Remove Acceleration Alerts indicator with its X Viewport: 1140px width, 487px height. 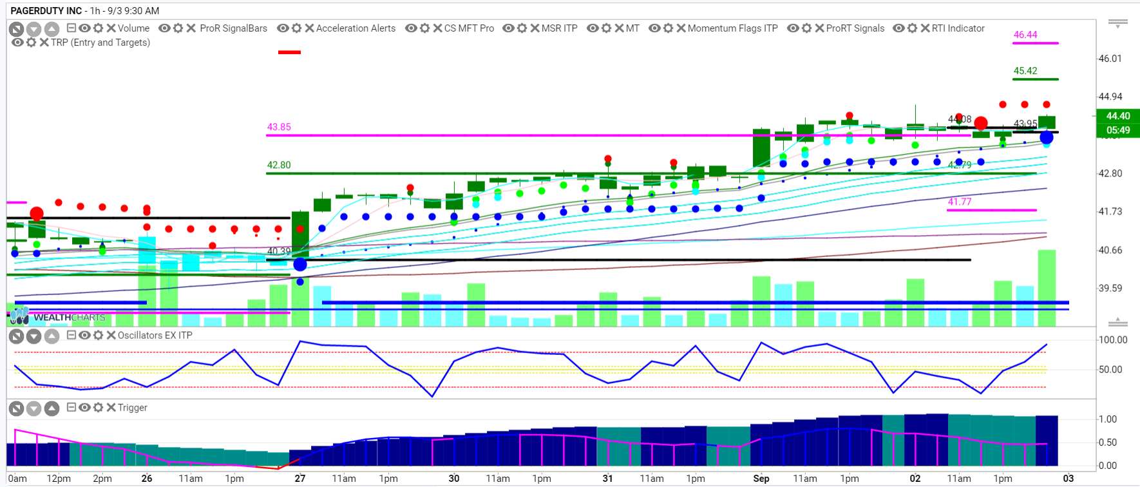[x=309, y=28]
